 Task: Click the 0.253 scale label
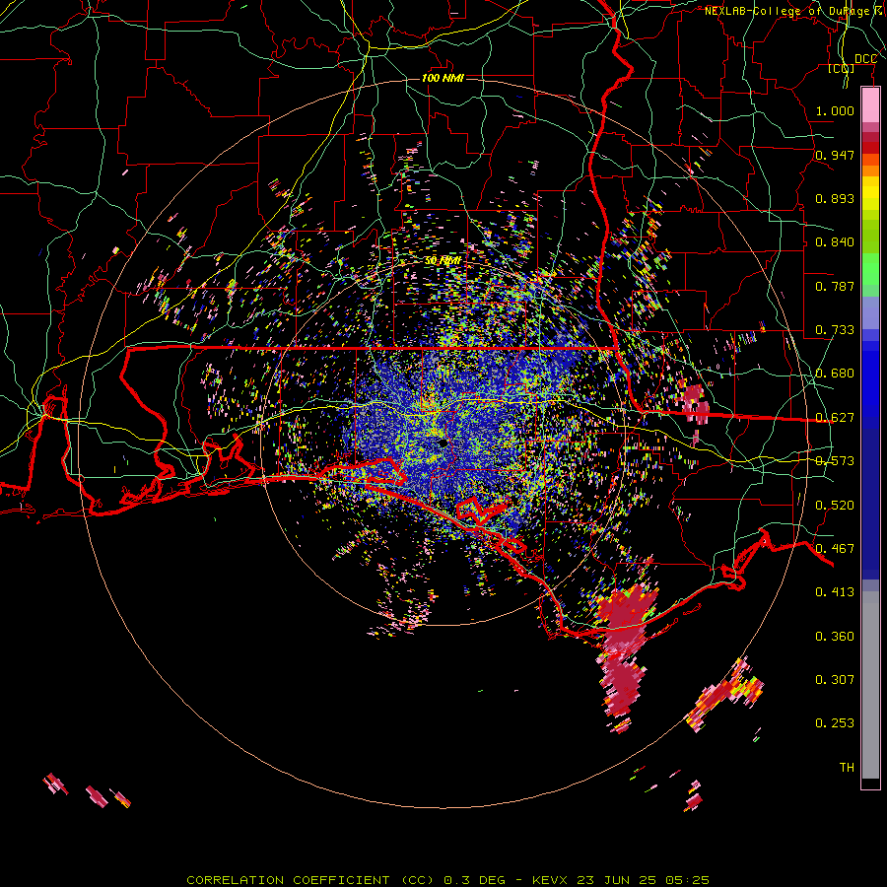click(835, 723)
